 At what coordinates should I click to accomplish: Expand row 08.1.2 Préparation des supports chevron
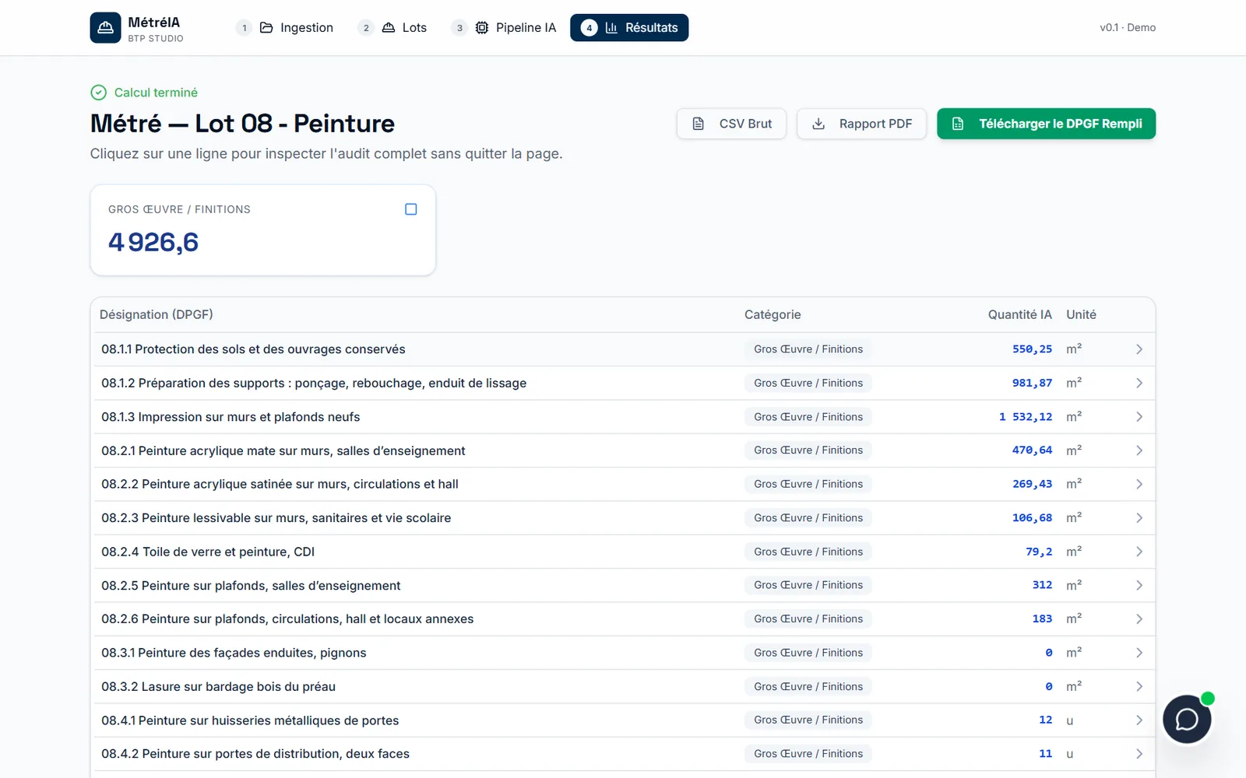click(x=1139, y=383)
